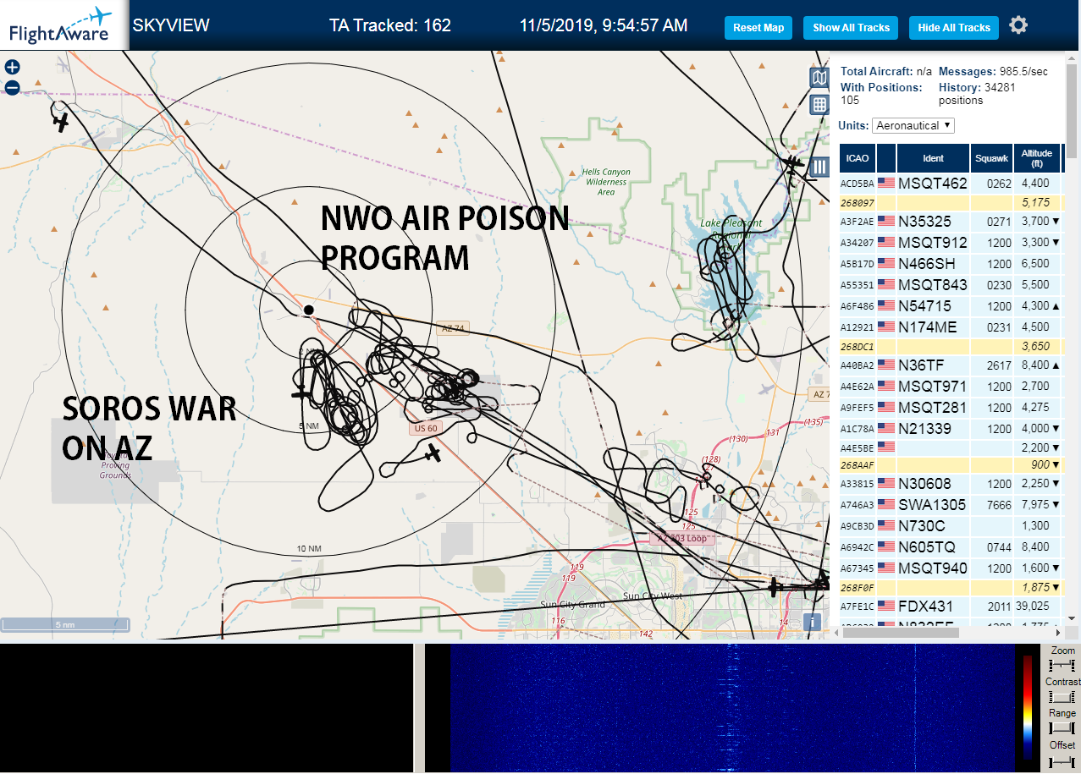1081x774 pixels.
Task: Click the Reset Map button
Action: click(758, 28)
